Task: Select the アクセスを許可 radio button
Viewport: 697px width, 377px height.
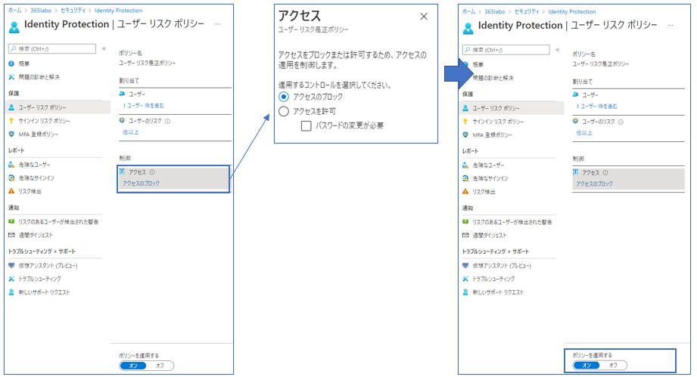Action: 284,111
